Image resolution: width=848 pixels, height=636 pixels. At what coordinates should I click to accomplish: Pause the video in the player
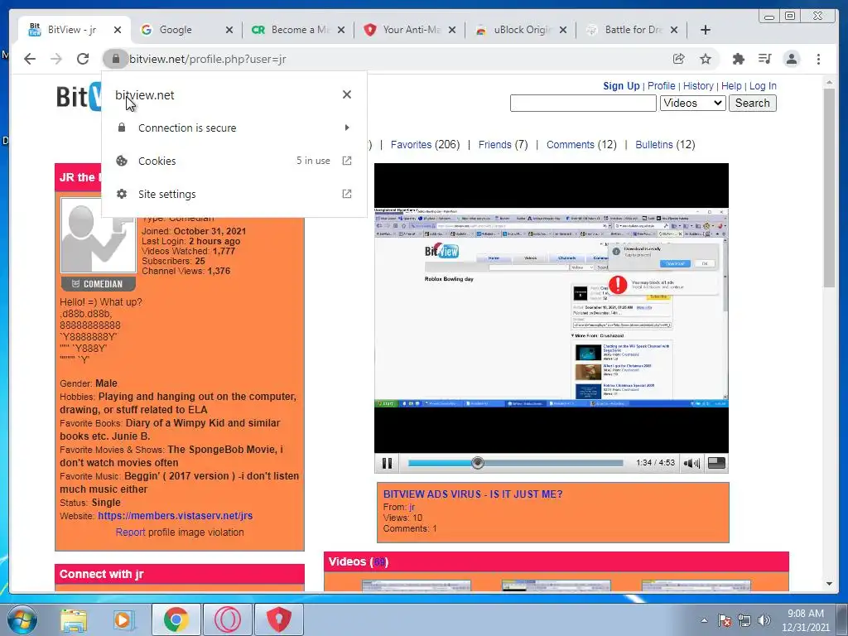coord(388,463)
